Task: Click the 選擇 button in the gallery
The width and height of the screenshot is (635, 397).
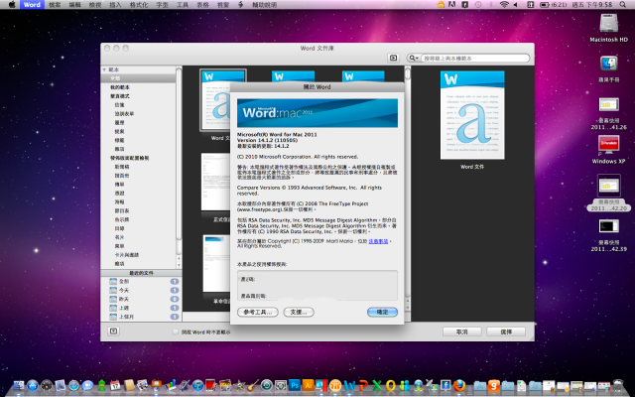Action: [506, 331]
